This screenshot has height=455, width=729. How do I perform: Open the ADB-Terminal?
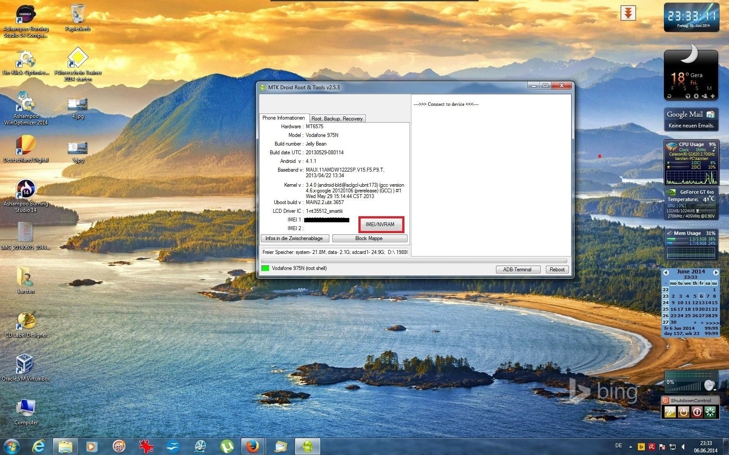pos(517,270)
